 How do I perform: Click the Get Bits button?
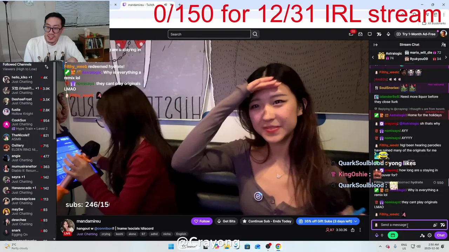click(x=226, y=221)
